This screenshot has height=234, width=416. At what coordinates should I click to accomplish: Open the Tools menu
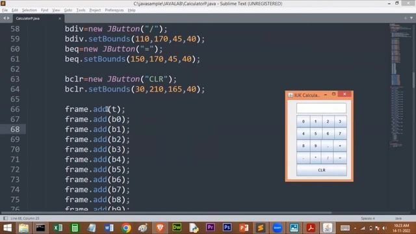(x=81, y=10)
